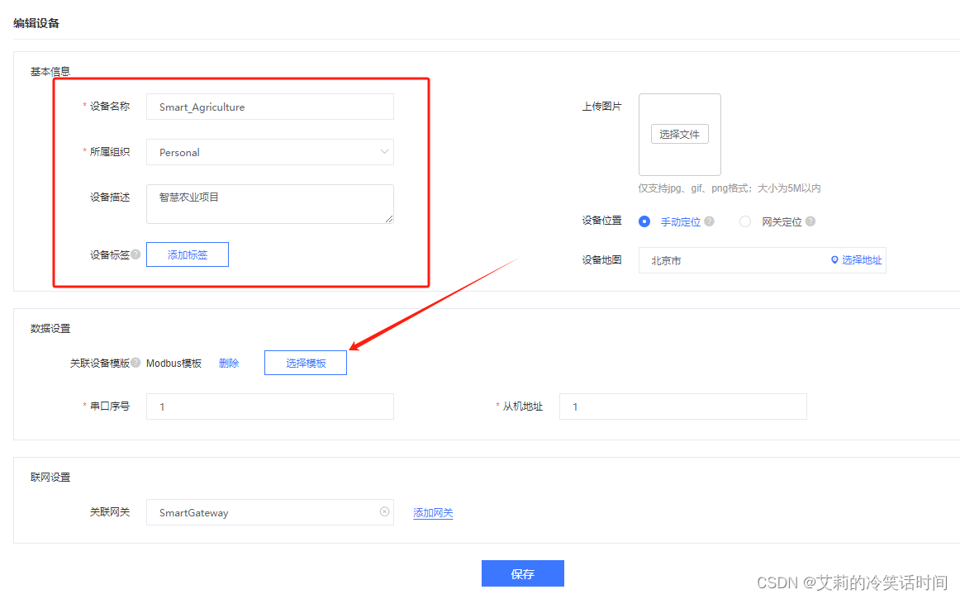Select the 网关定位 radio button
960x599 pixels.
[744, 221]
